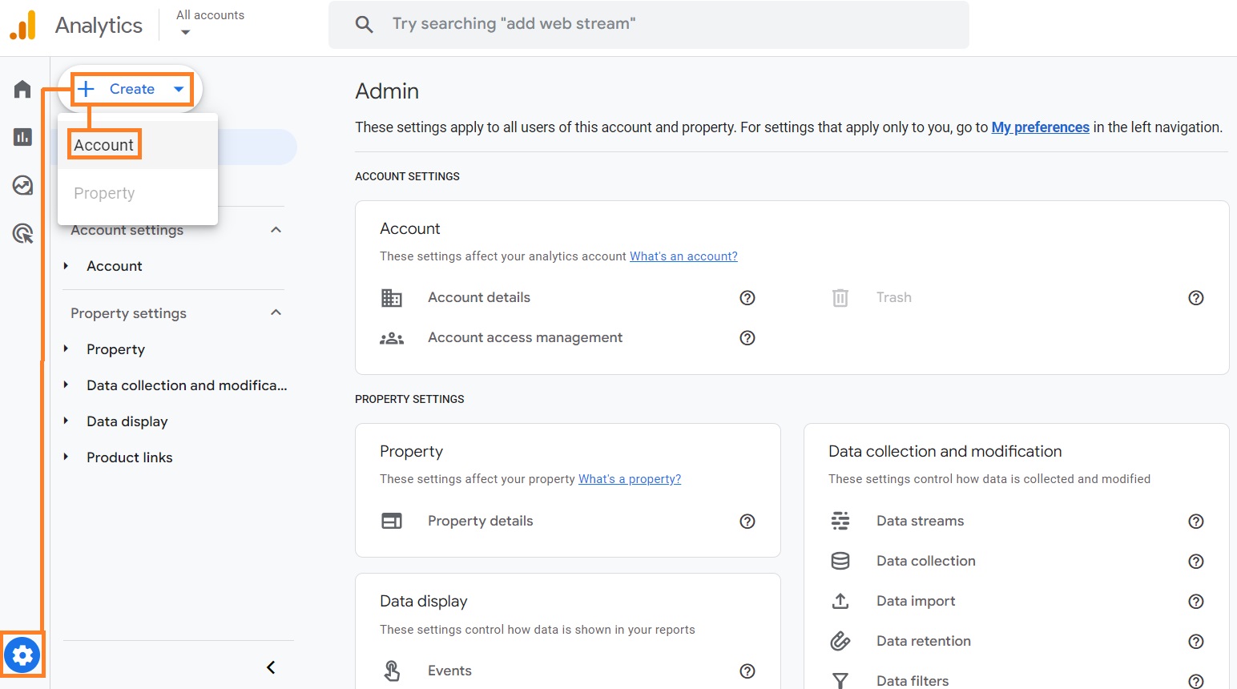This screenshot has height=689, width=1237.
Task: Open the What's a property? link
Action: pos(630,479)
